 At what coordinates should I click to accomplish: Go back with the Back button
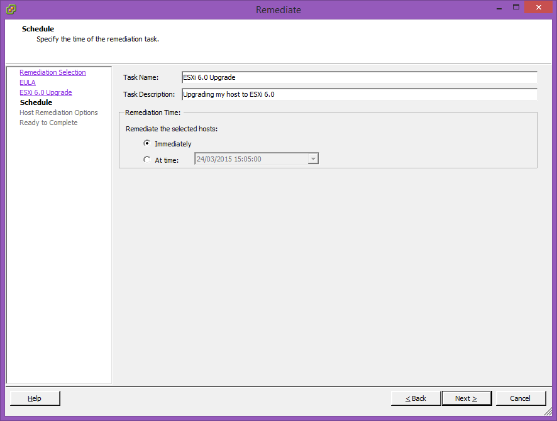416,398
